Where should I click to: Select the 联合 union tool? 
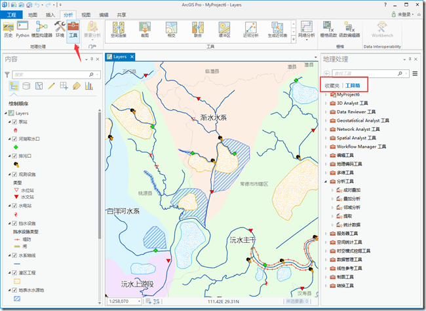[x=198, y=29]
